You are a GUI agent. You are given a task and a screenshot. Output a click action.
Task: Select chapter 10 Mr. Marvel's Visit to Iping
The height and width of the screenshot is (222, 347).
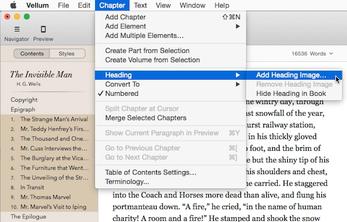(x=49, y=207)
